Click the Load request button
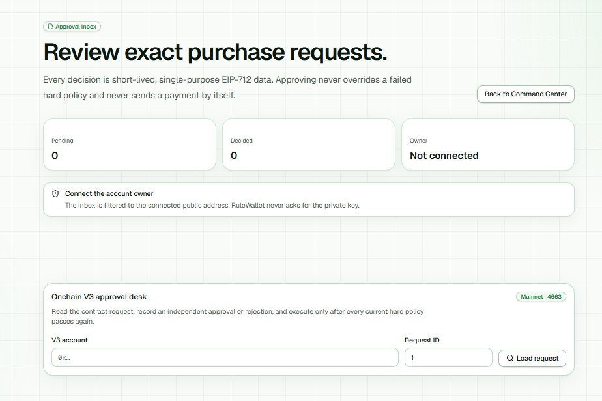The image size is (602, 401). click(532, 358)
